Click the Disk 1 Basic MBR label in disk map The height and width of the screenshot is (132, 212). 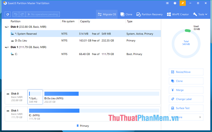[x=16, y=114]
